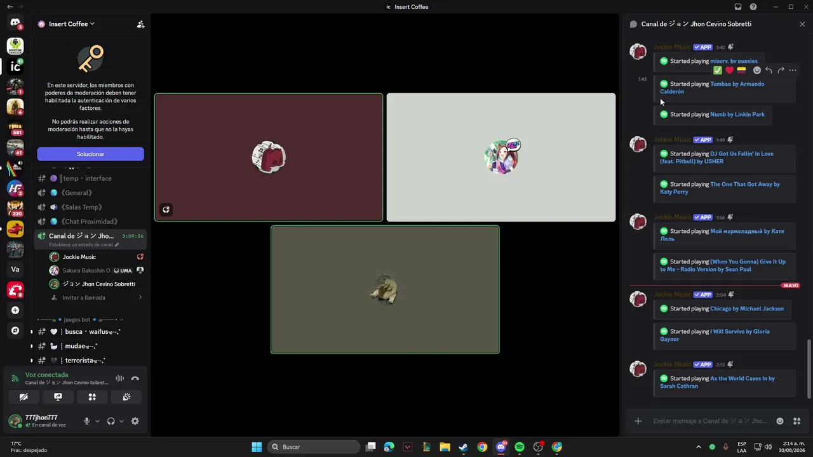813x457 pixels.
Task: Click the Solucionar button
Action: (x=91, y=154)
